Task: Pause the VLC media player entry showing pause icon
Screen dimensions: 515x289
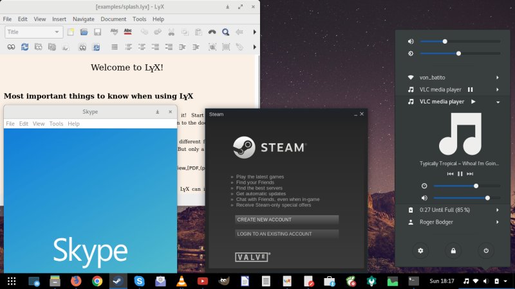Action: point(471,89)
